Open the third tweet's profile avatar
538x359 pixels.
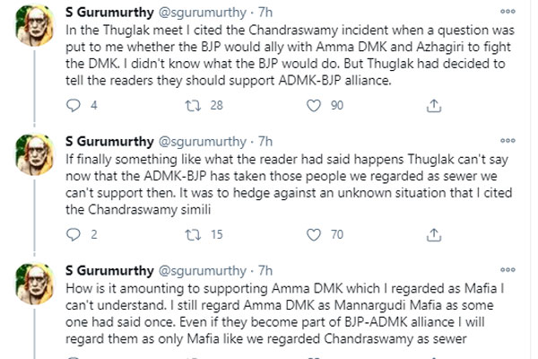35,285
